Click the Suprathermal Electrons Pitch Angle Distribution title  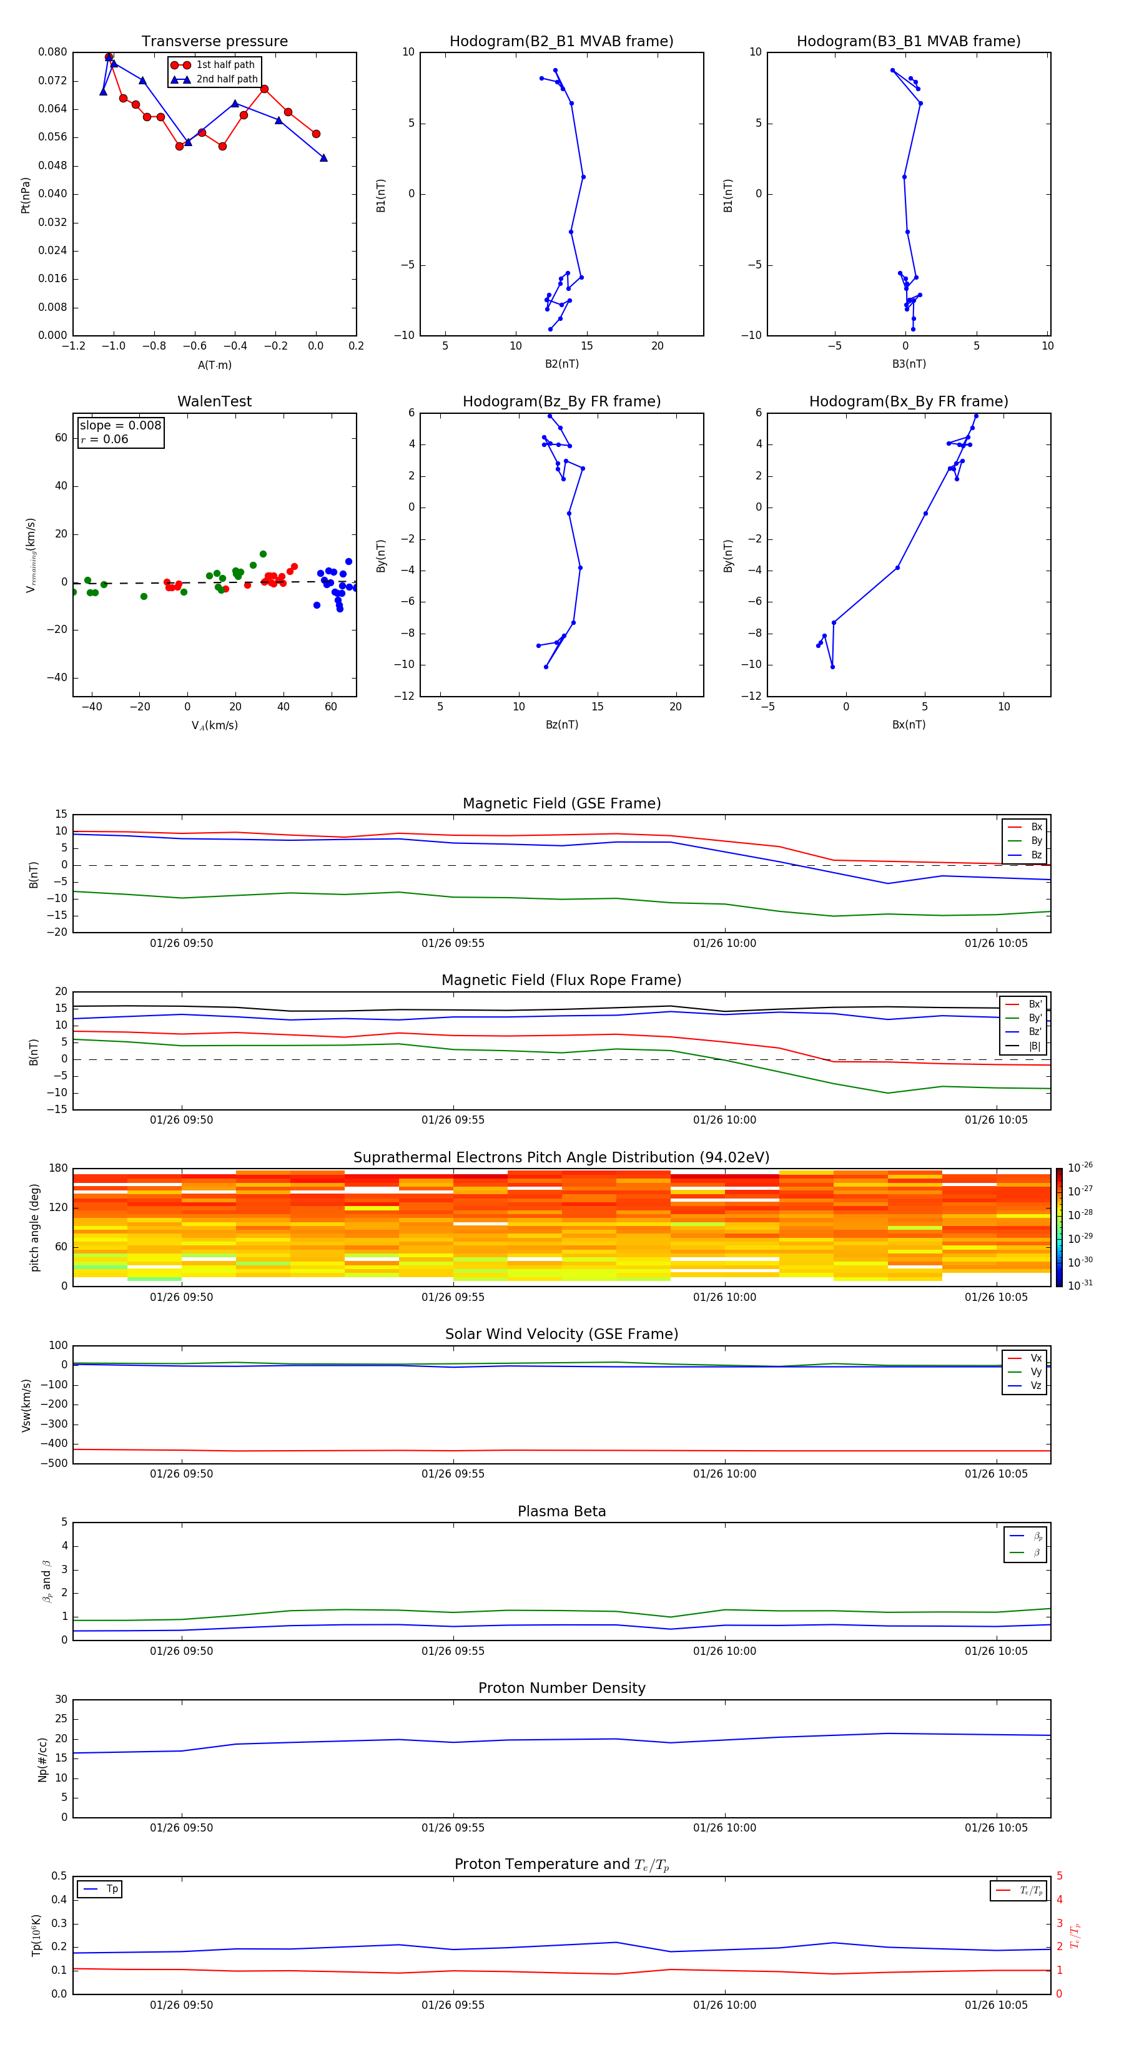(561, 1158)
